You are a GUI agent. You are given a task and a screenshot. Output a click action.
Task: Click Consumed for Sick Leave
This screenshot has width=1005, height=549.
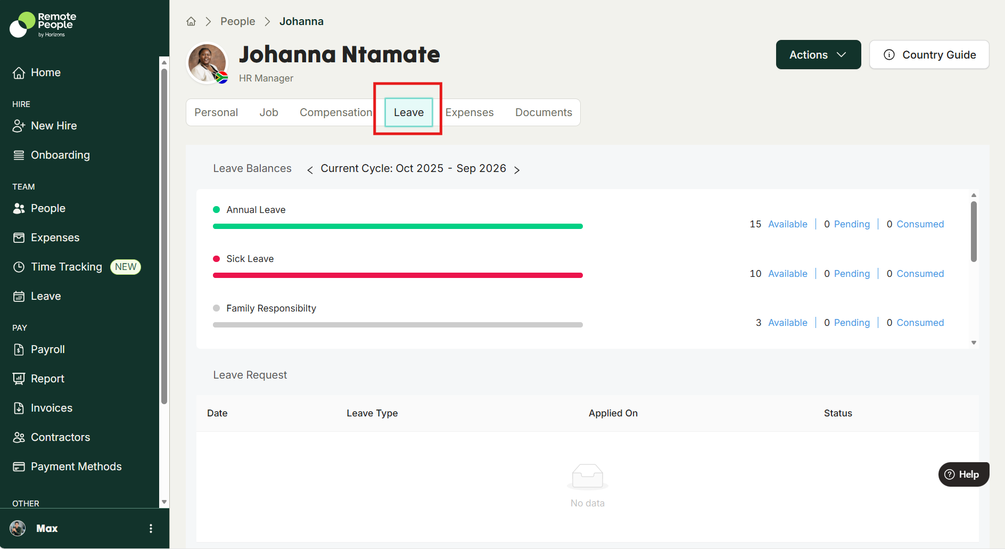point(920,274)
